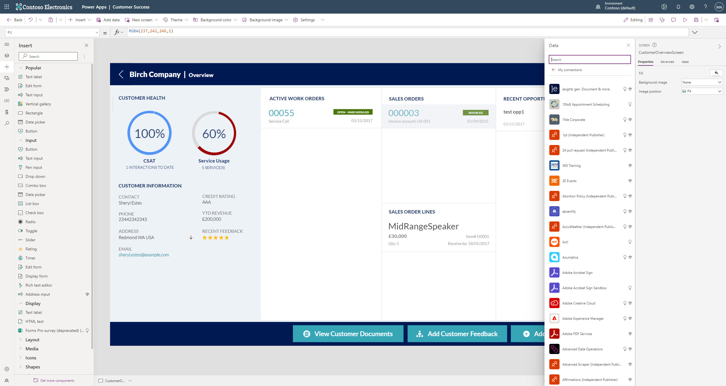726x386 pixels.
Task: Click Add data in toolbar
Action: 108,20
